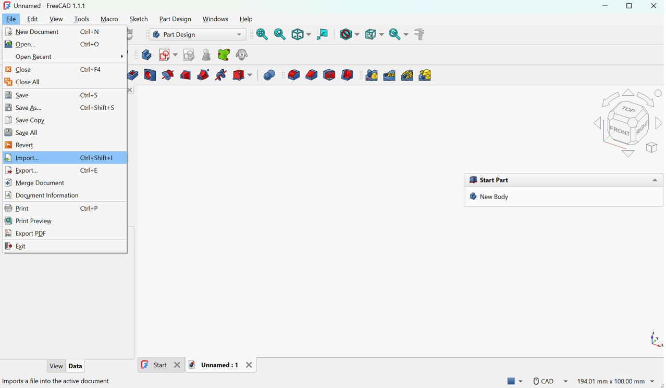Open the Part Design workbench dropdown
This screenshot has height=388, width=666.
click(198, 34)
